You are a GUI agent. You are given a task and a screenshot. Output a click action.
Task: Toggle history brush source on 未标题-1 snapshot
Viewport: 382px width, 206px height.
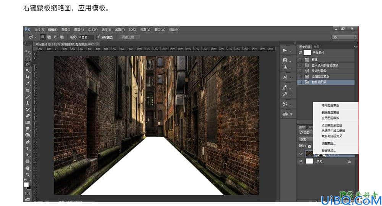300,53
